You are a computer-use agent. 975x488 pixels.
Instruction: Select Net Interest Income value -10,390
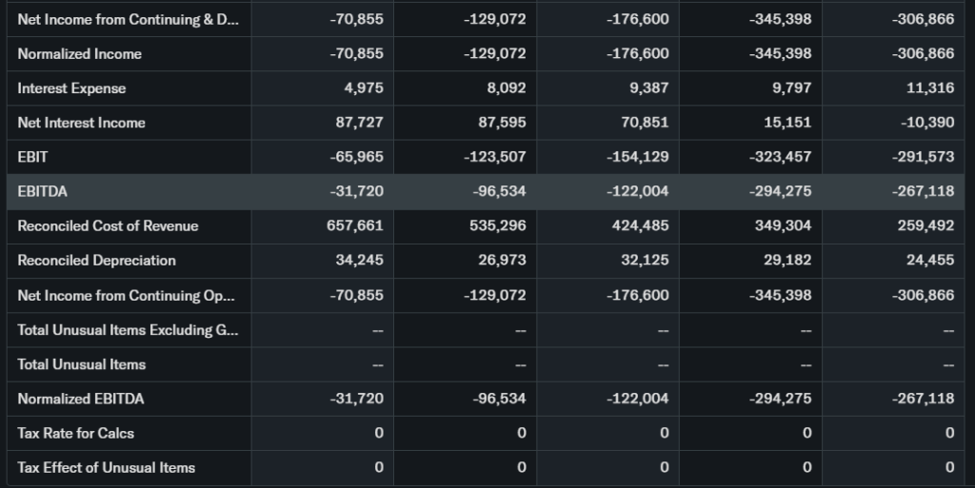926,123
